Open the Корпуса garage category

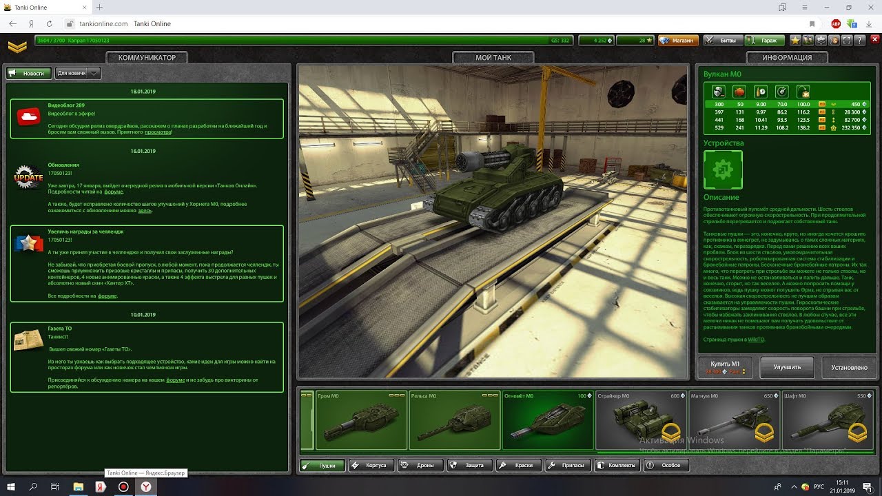pos(371,465)
